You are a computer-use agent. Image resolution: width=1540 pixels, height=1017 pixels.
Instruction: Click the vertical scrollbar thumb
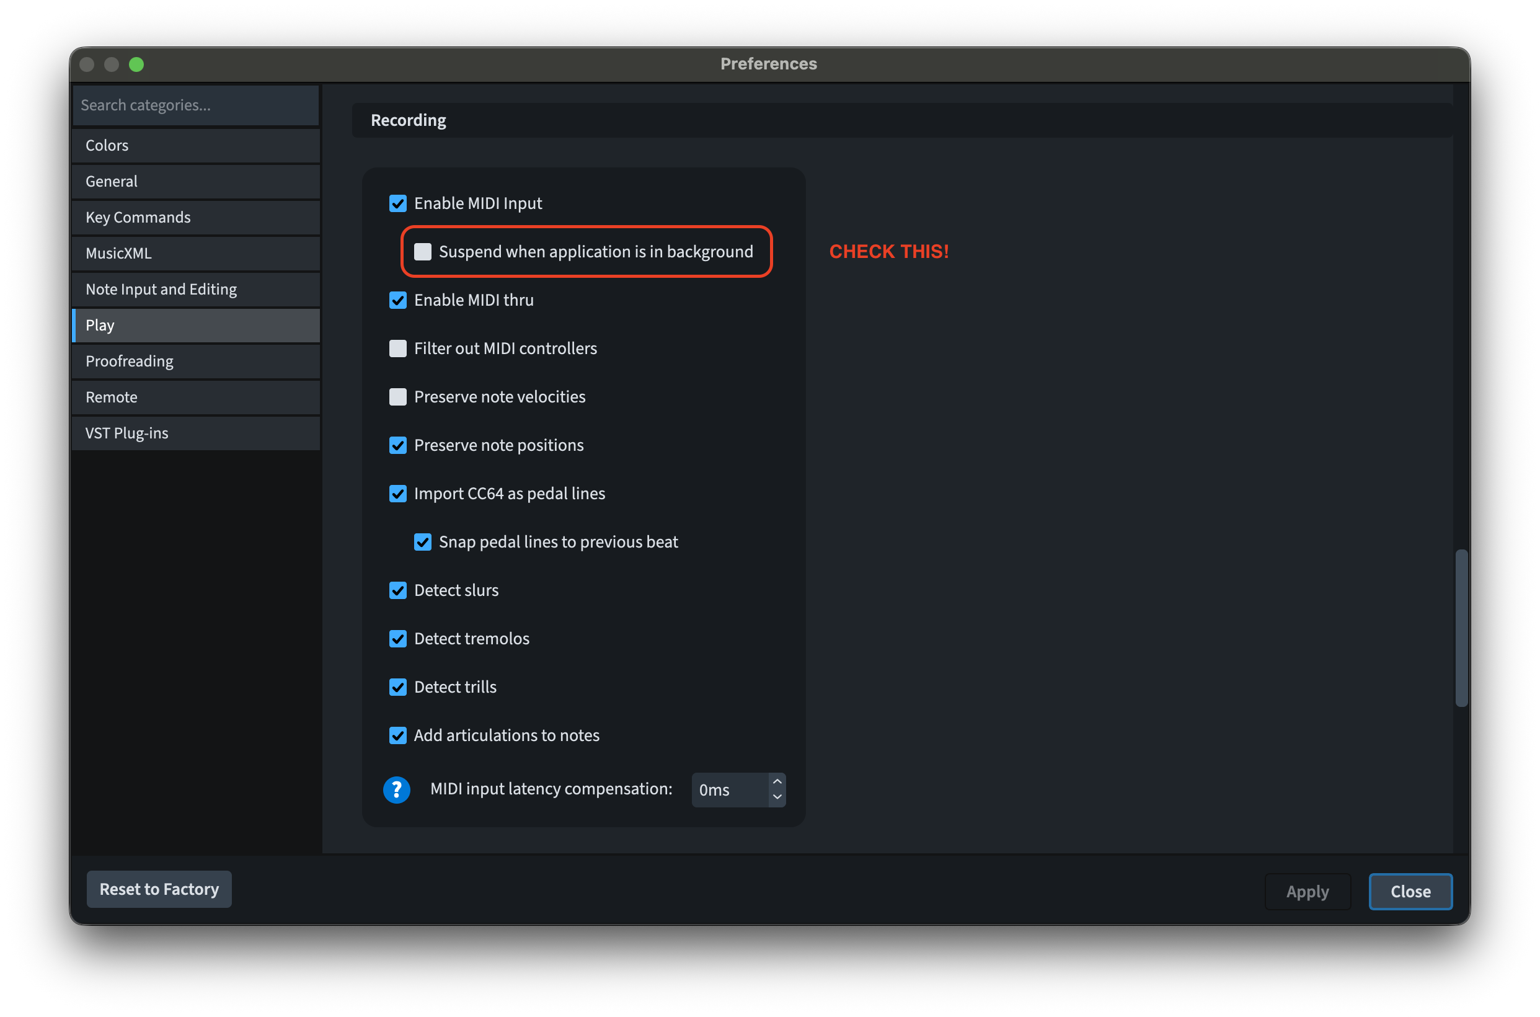point(1460,628)
